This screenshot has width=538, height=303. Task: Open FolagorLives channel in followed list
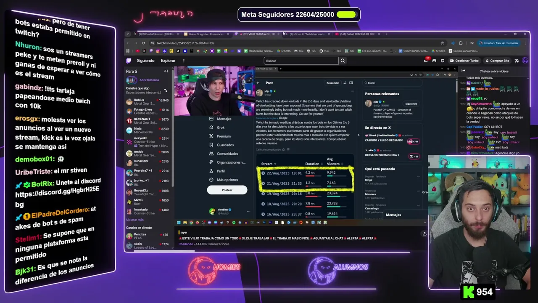(x=147, y=111)
